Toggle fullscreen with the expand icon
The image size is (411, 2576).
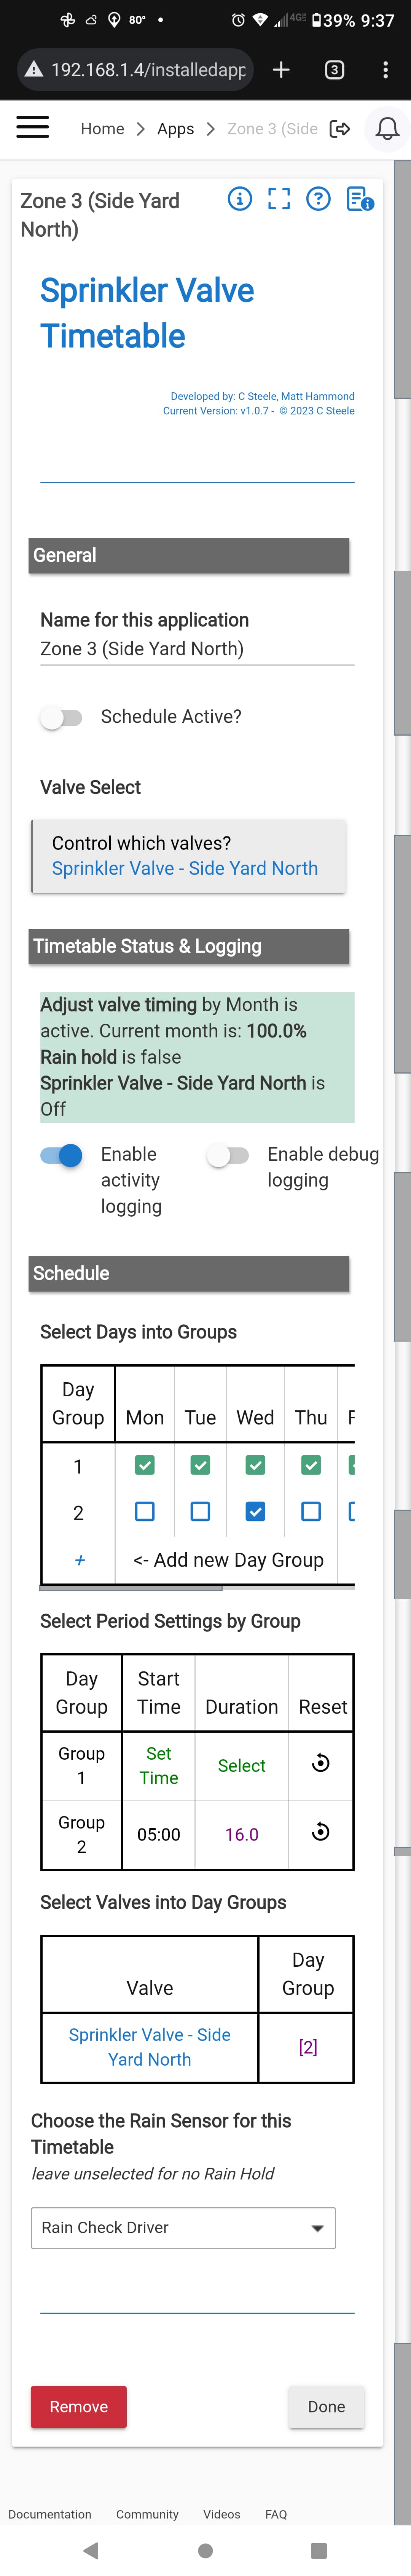(279, 199)
